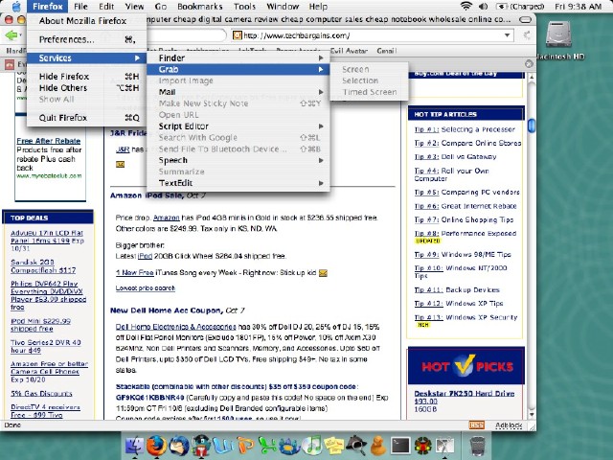Launch Firefox from the Dock

(x=157, y=446)
